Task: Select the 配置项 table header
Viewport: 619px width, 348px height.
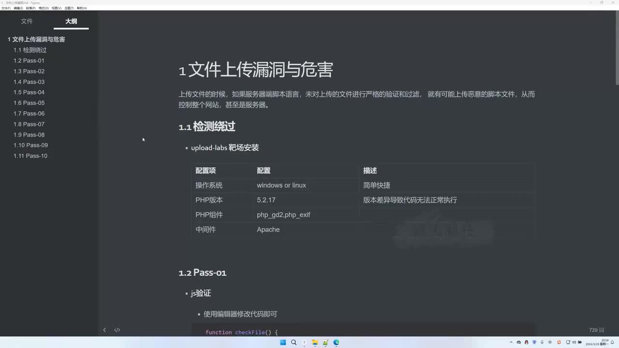Action: 206,171
